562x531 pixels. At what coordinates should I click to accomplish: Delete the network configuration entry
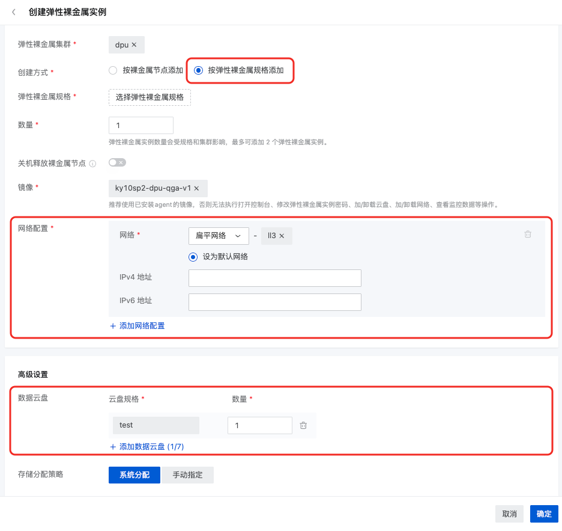tap(528, 235)
